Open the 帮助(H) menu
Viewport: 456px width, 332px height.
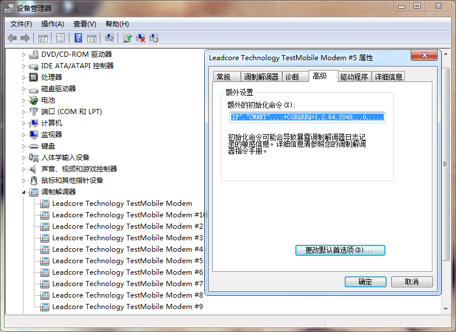[x=117, y=24]
